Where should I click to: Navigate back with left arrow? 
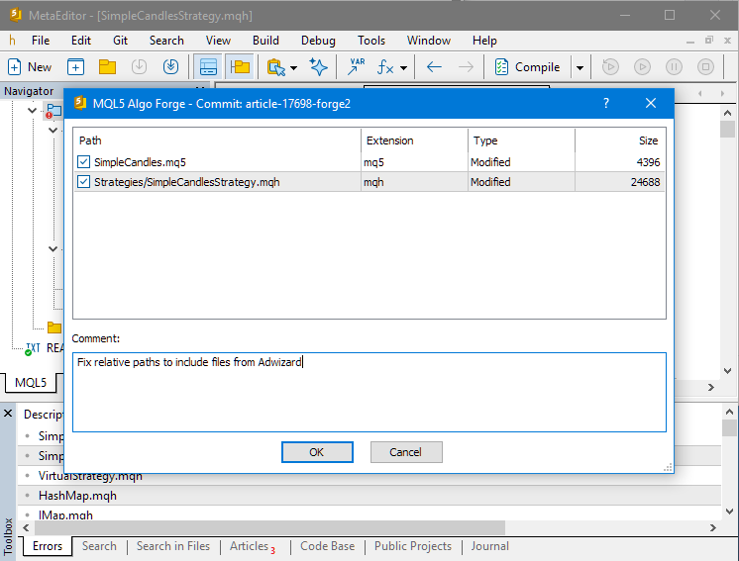(x=434, y=67)
